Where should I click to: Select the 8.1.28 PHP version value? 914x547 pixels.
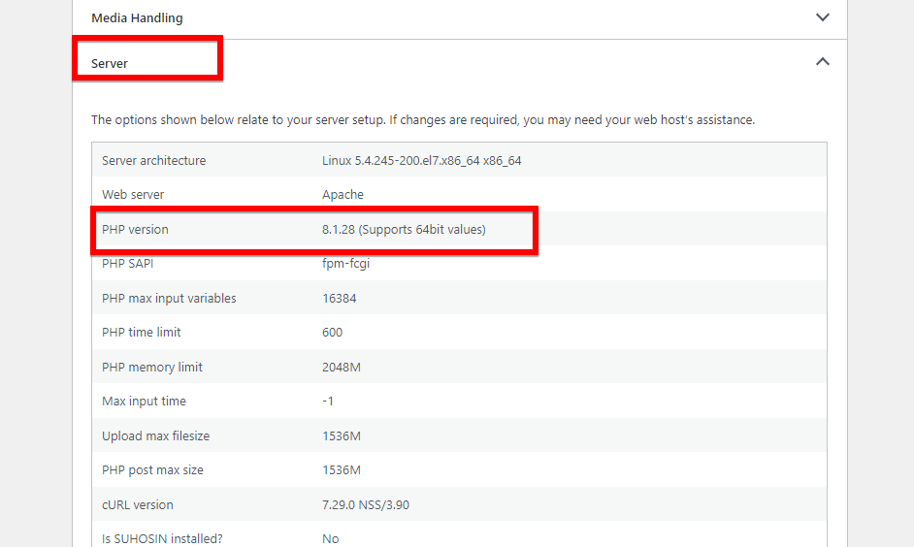404,229
